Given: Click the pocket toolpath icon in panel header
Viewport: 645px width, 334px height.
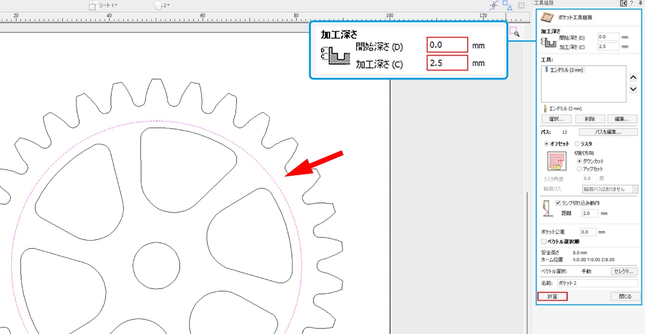Looking at the screenshot, I should click(546, 17).
